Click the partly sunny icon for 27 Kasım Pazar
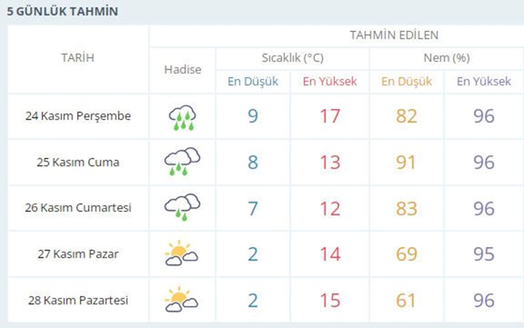The image size is (524, 328). (182, 253)
